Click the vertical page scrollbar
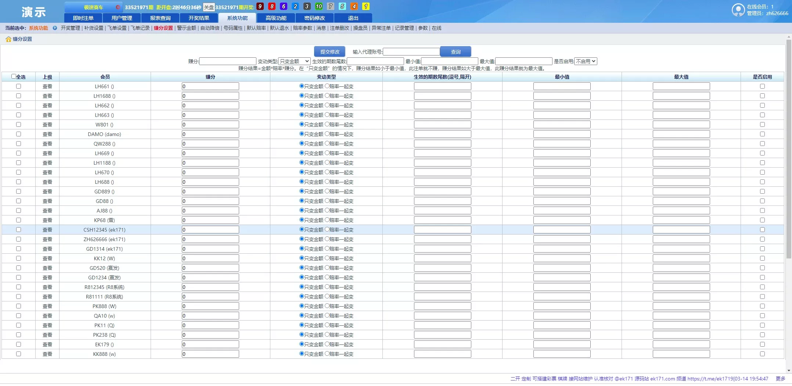The image size is (792, 386). tap(788, 147)
